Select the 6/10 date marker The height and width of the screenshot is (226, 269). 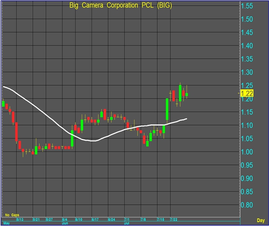coord(79,219)
